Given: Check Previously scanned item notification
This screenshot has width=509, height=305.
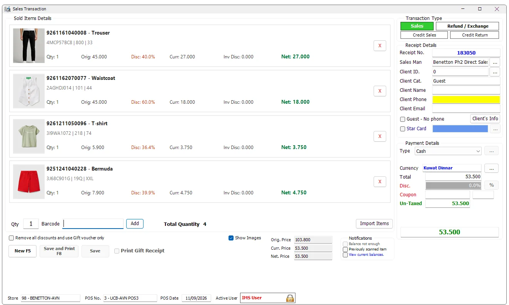Looking at the screenshot, I should [345, 249].
